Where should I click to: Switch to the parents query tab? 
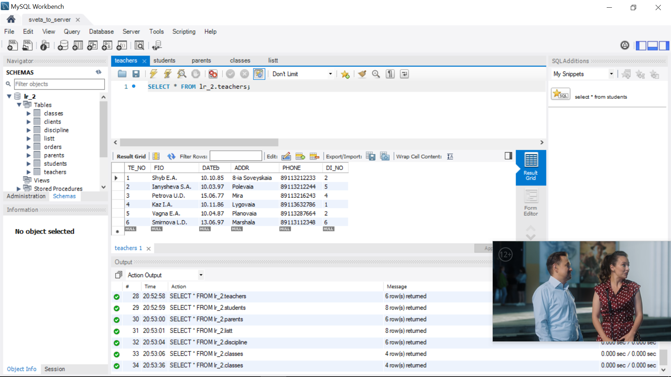[201, 60]
